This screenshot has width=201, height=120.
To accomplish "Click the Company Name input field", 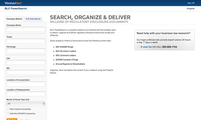I will (26, 29).
